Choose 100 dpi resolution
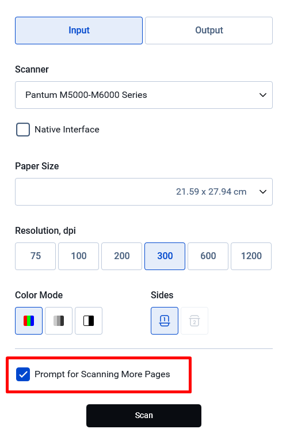This screenshot has width=290, height=444. tap(79, 256)
